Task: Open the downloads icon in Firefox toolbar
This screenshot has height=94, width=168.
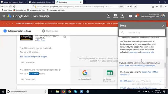Action: tap(153, 7)
